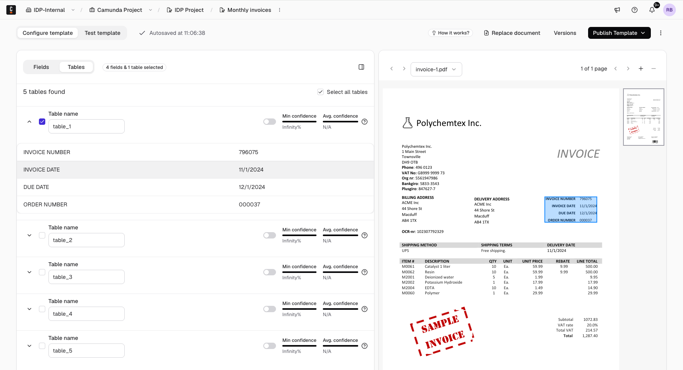Screen dimensions: 683x370
Task: Click the How it works? button
Action: click(x=450, y=33)
